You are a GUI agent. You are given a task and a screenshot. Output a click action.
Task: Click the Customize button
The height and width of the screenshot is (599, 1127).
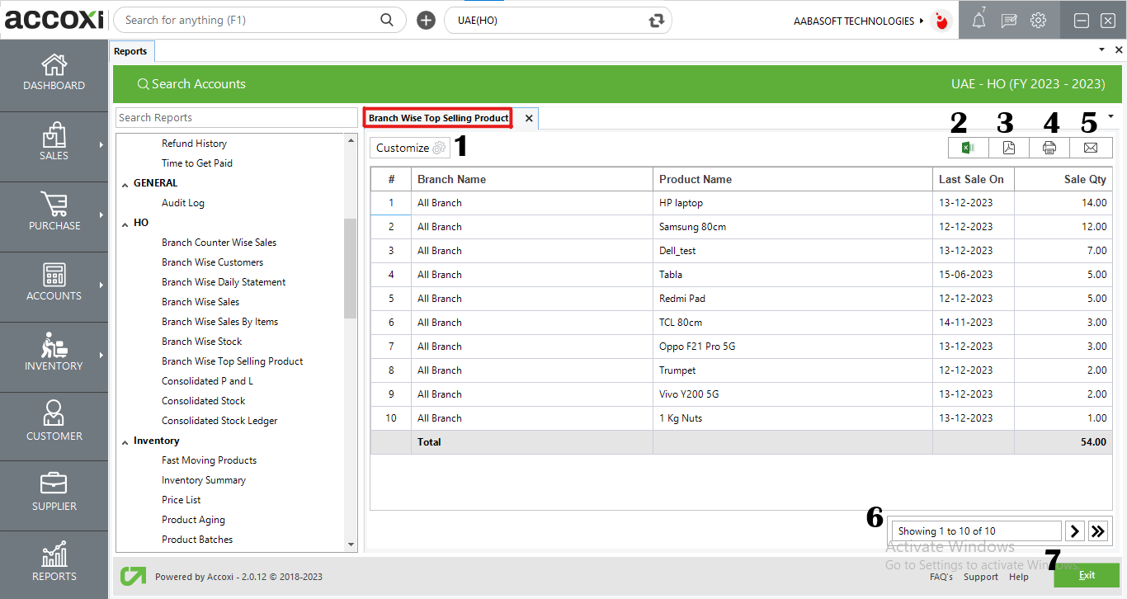(409, 148)
